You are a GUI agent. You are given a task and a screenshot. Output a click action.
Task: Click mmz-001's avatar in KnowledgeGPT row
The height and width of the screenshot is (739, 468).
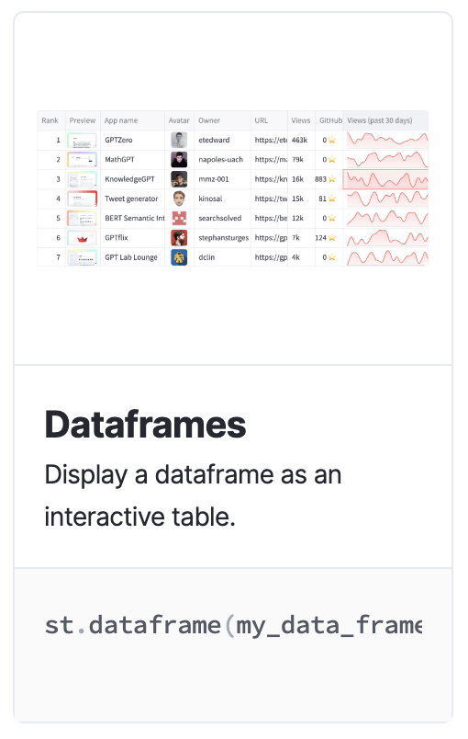tap(179, 179)
